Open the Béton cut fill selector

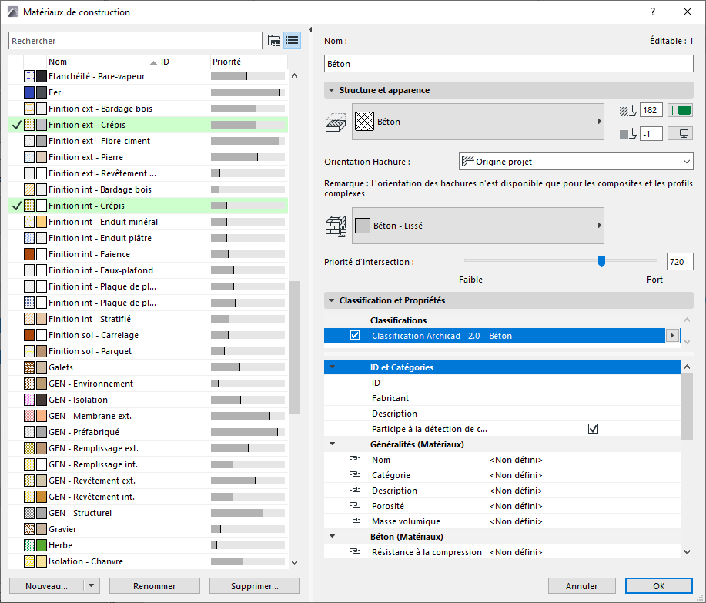(477, 122)
